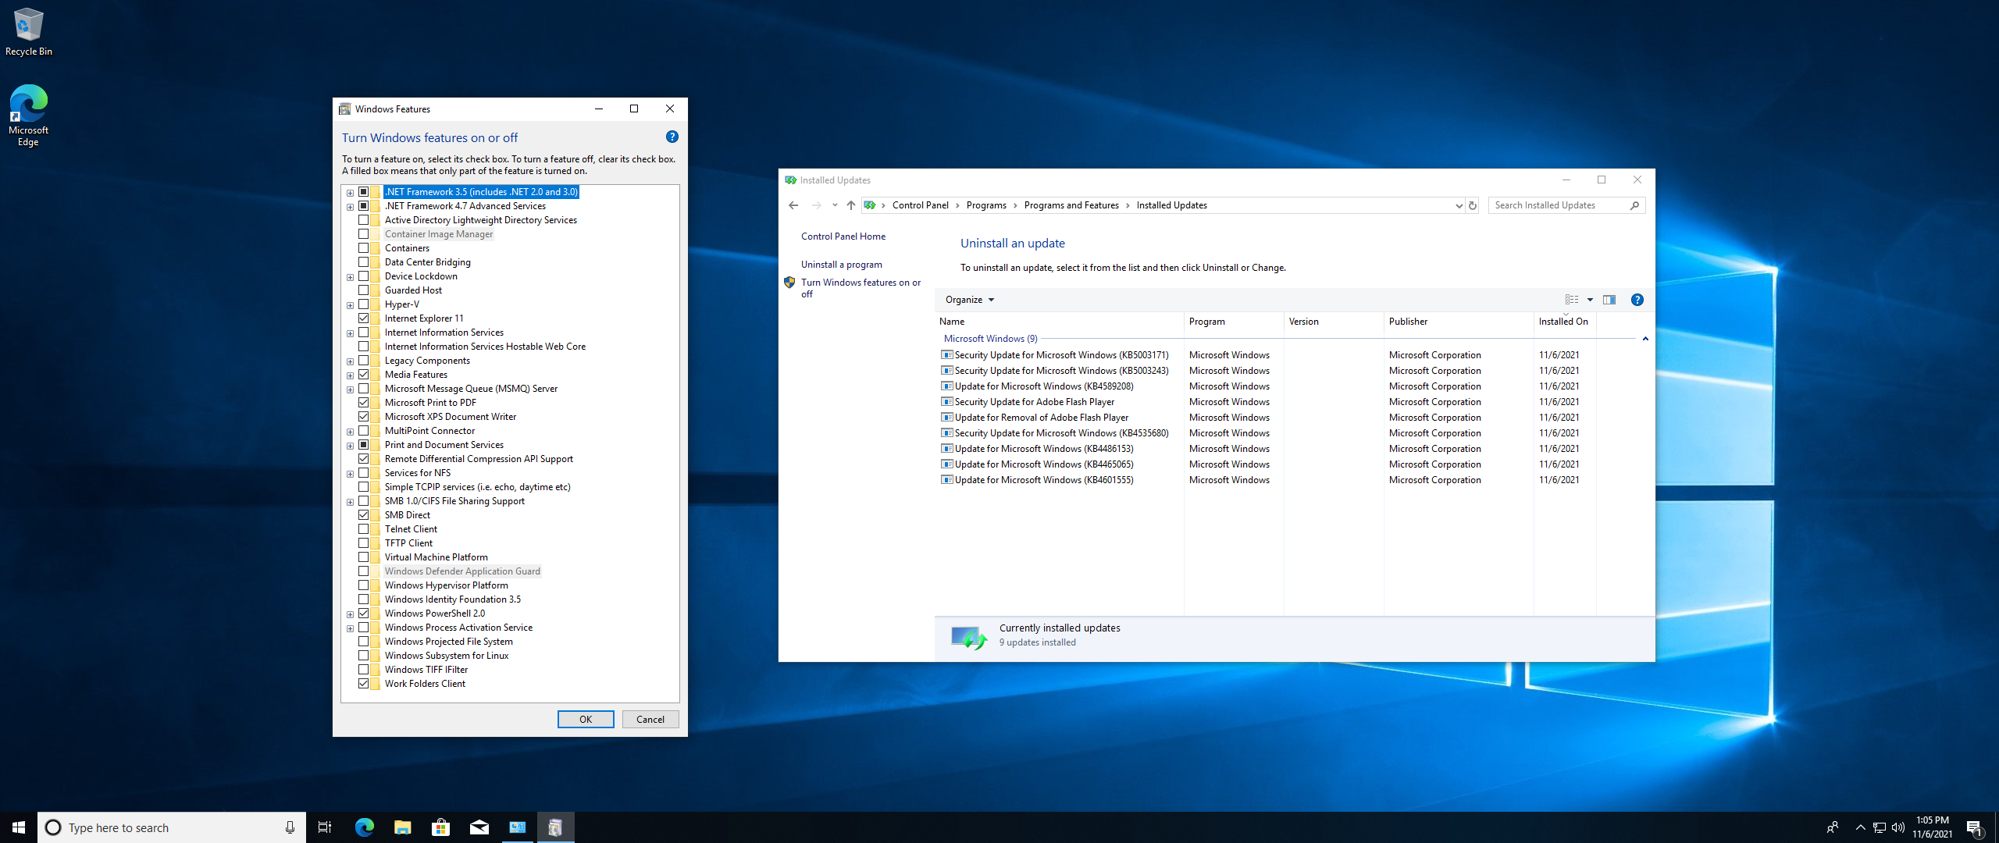
Task: Click the Windows Features taskbar icon
Action: coord(556,827)
